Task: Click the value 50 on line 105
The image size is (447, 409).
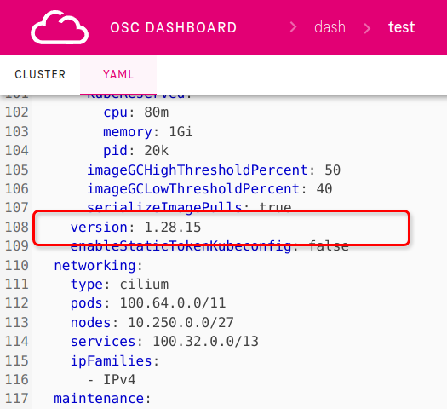Action: click(332, 170)
